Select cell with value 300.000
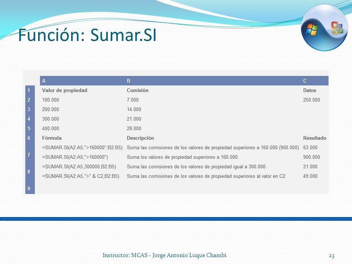The image size is (352, 264). 51,119
